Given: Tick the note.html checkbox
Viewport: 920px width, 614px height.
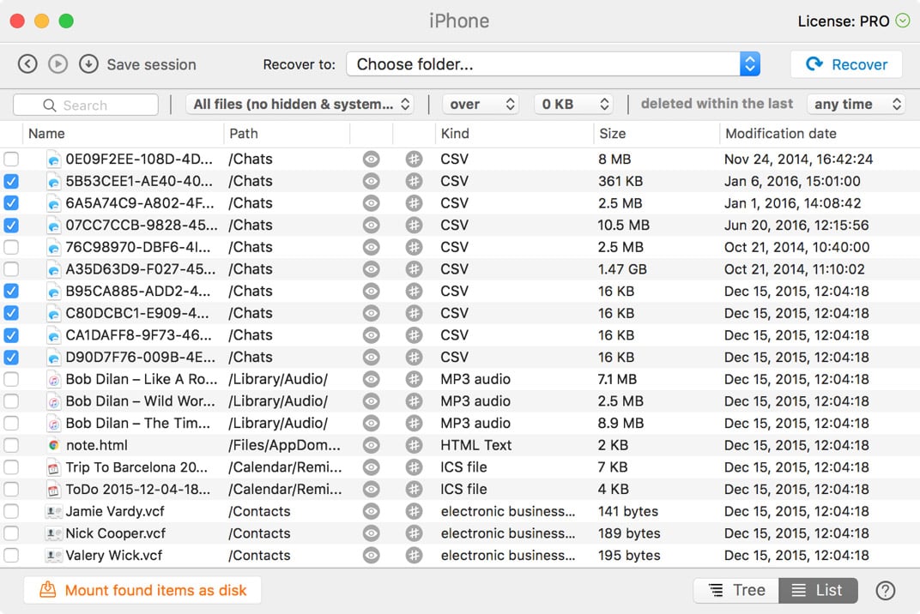Looking at the screenshot, I should click(x=11, y=445).
